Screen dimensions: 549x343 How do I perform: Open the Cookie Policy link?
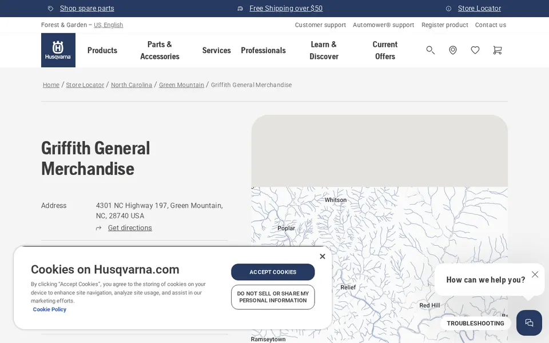coord(49,309)
